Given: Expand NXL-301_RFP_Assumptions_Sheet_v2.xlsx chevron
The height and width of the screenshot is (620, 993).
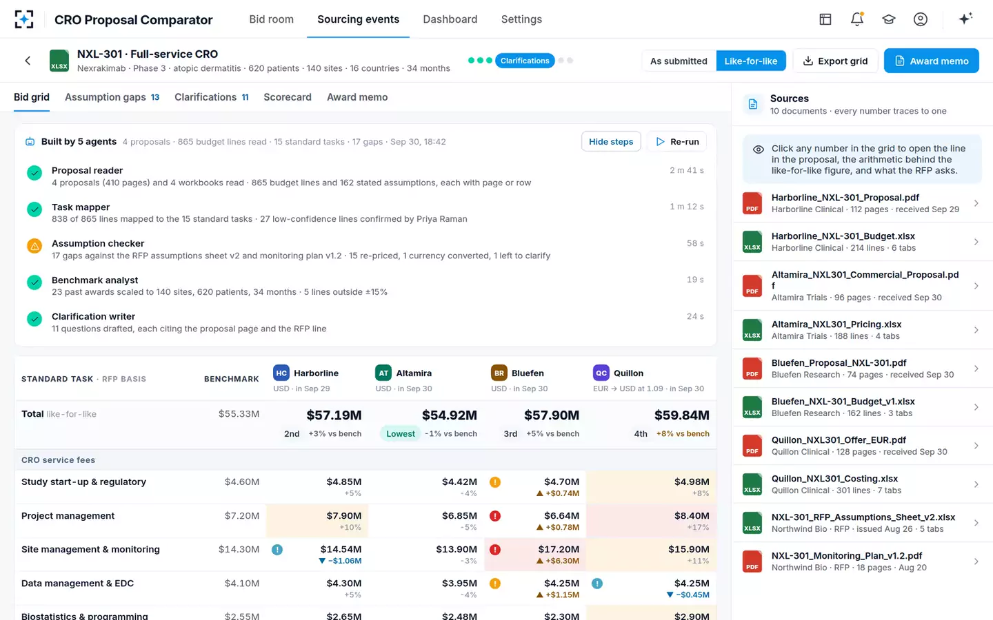Looking at the screenshot, I should click(976, 523).
